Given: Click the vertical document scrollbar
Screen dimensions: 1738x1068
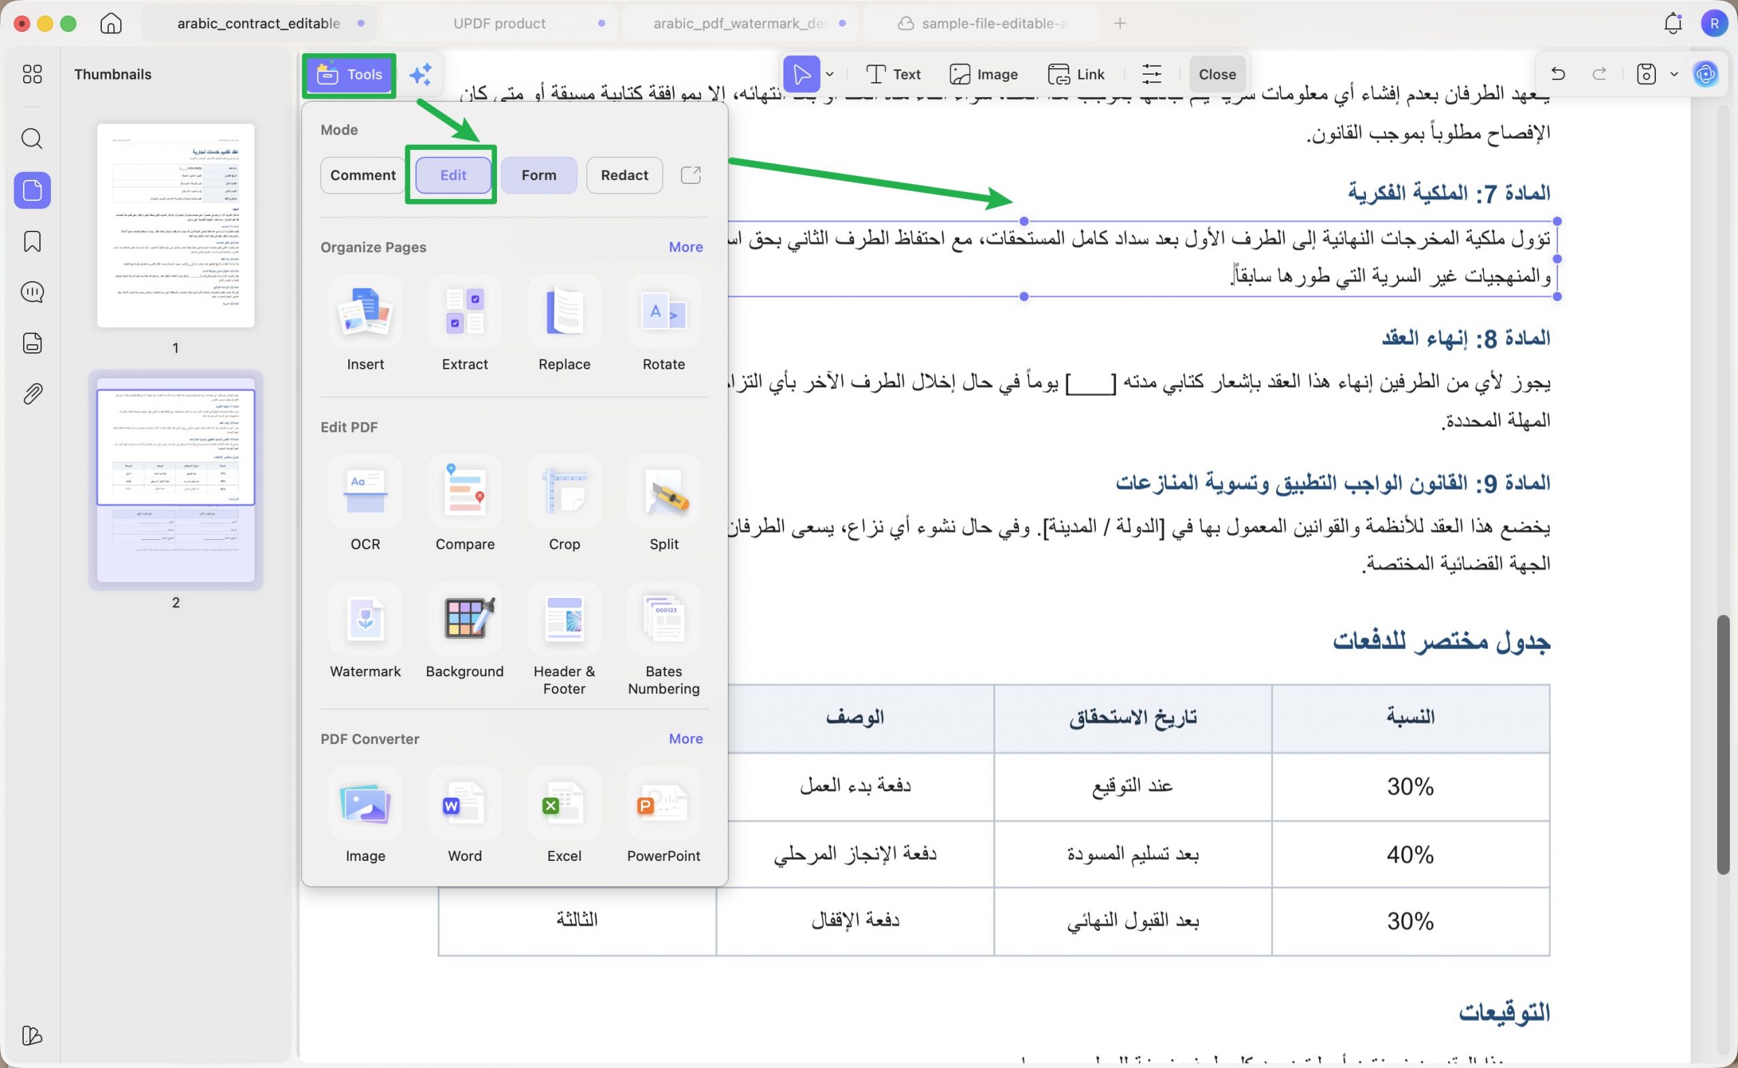Looking at the screenshot, I should coord(1723,745).
